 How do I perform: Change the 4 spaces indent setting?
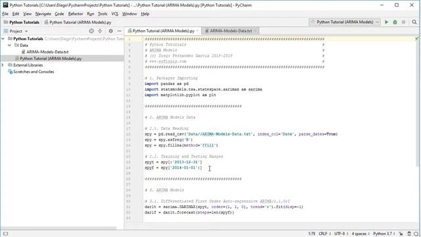click(x=360, y=234)
